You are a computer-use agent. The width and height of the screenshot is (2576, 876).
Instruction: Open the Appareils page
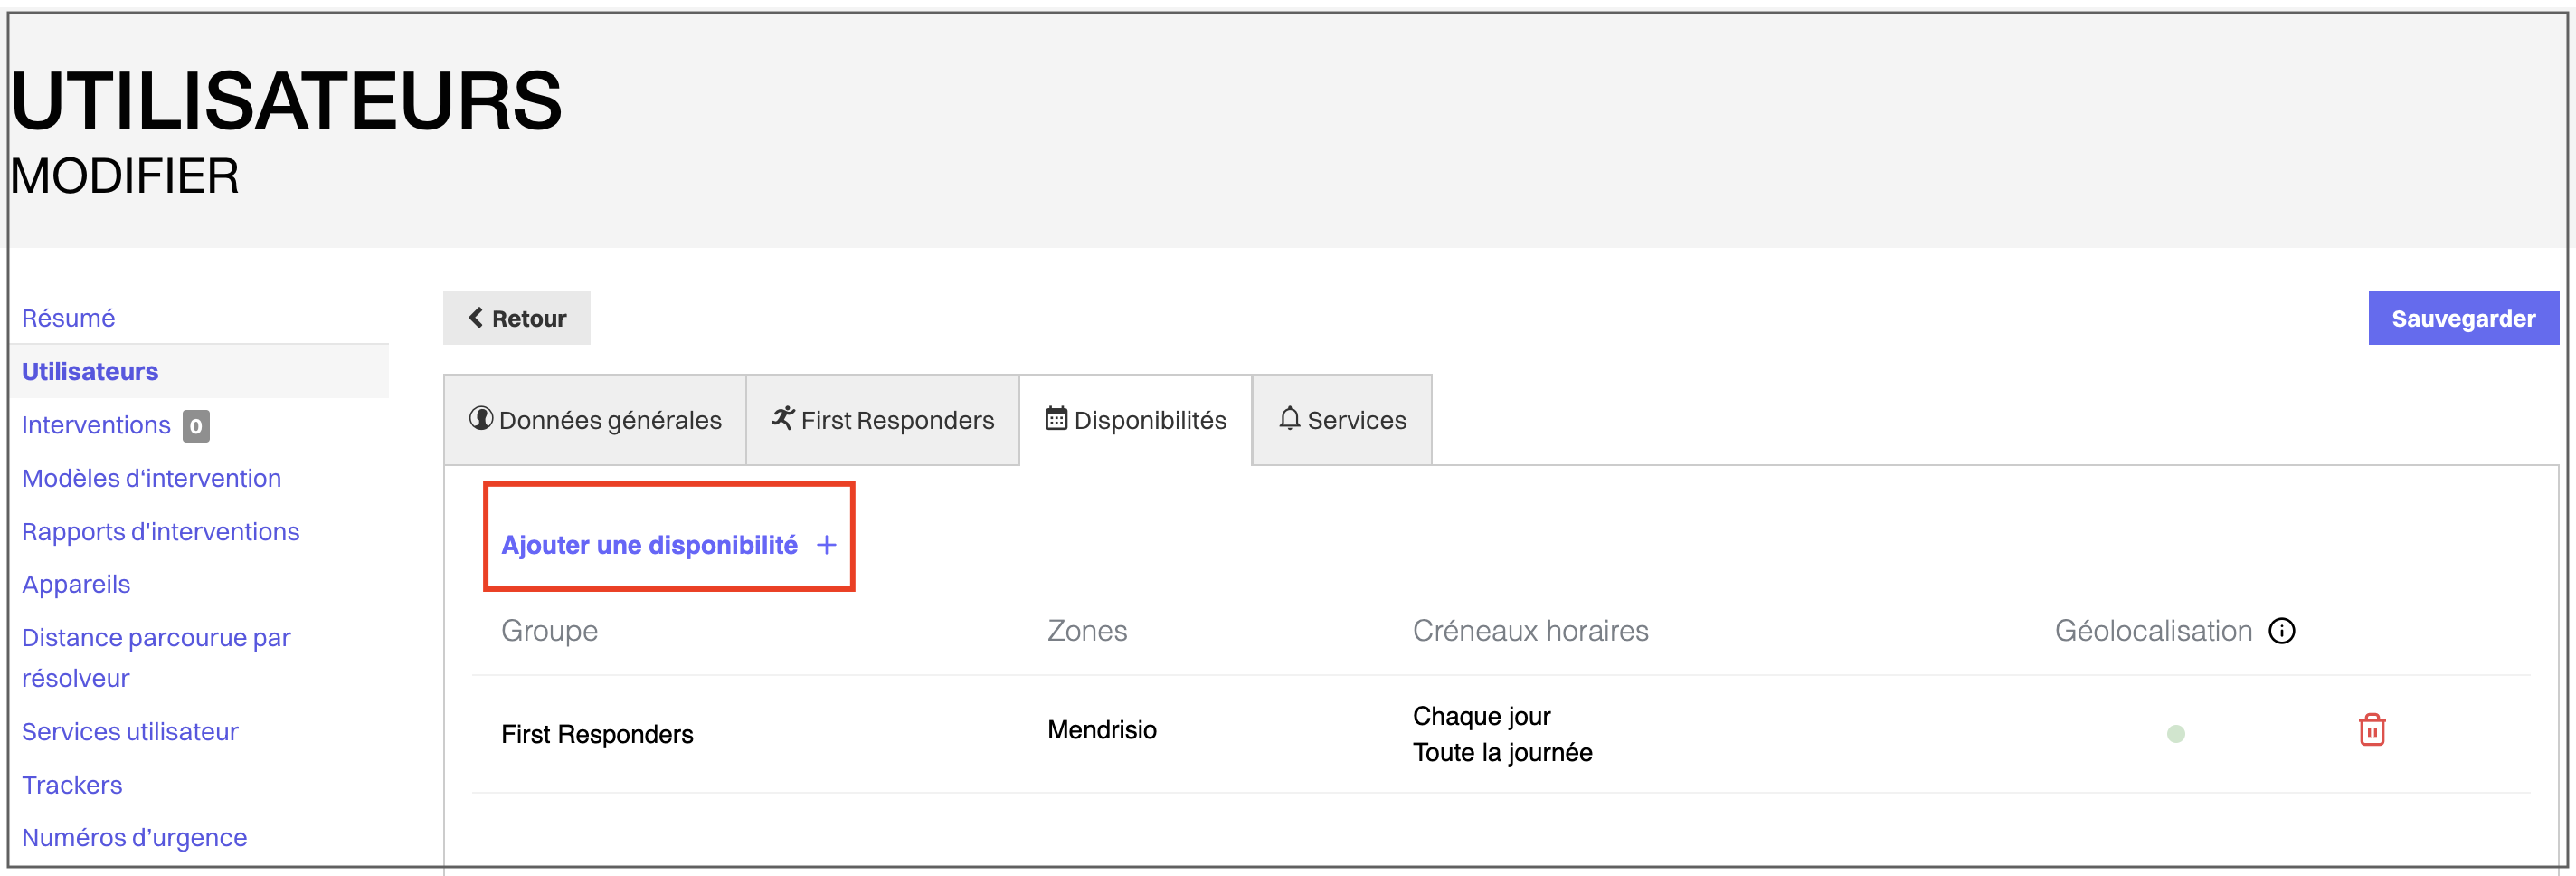(75, 584)
